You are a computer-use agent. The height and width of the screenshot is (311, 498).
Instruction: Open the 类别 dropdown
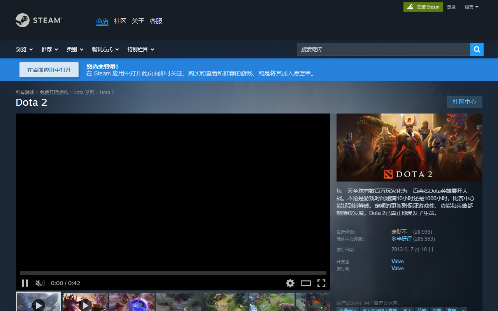75,49
